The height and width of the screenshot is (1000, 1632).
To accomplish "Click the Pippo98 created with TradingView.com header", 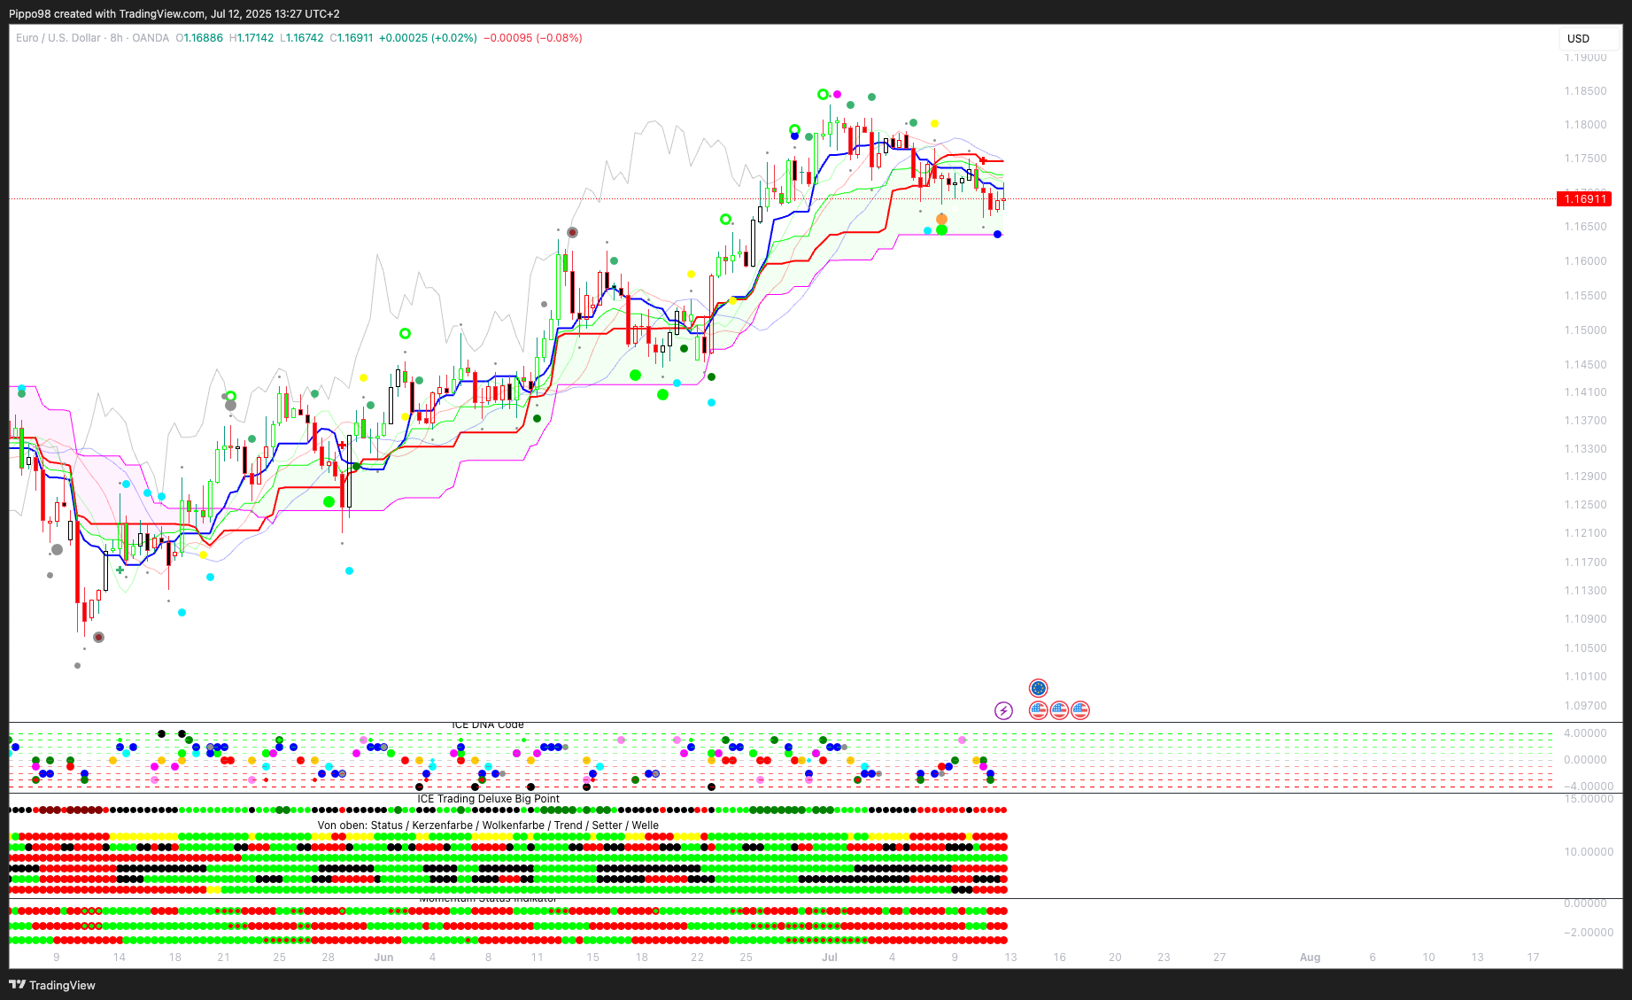I will point(174,13).
